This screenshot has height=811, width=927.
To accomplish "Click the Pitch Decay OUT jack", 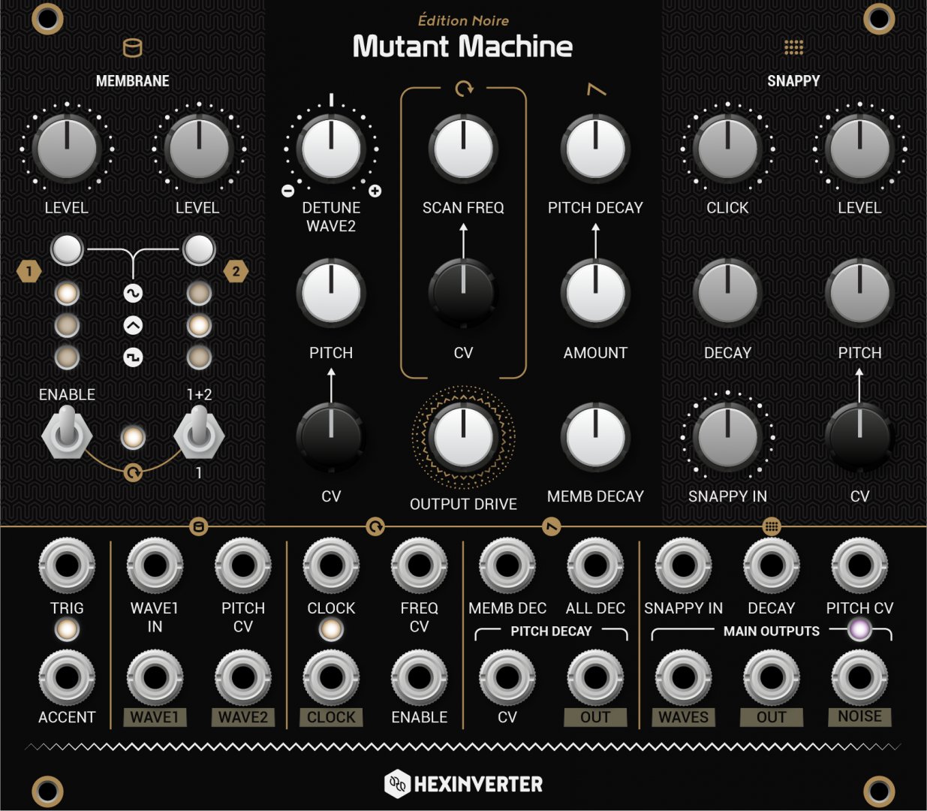I will 595,677.
